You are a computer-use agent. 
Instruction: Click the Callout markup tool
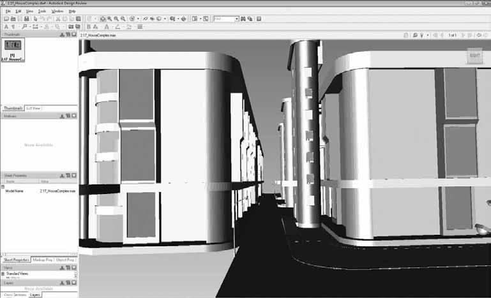click(24, 27)
